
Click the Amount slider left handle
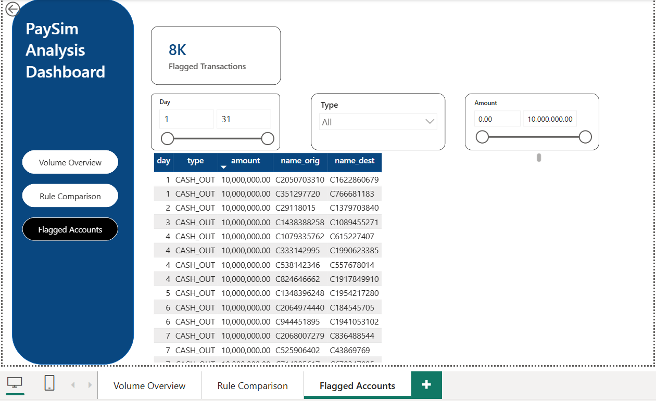483,137
